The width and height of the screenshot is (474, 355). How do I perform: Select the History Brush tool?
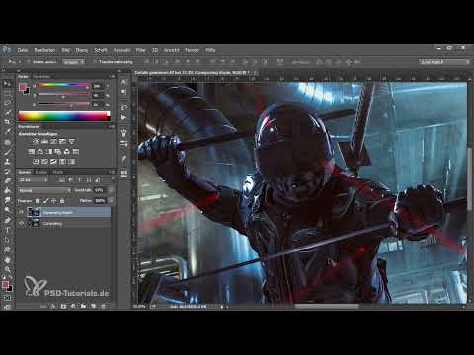(x=7, y=171)
